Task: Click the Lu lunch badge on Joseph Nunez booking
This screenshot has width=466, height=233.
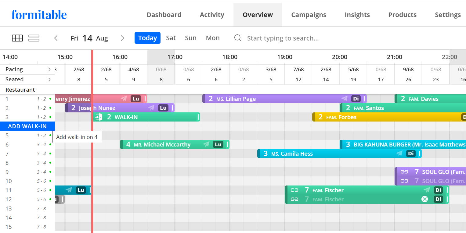Action: click(163, 108)
